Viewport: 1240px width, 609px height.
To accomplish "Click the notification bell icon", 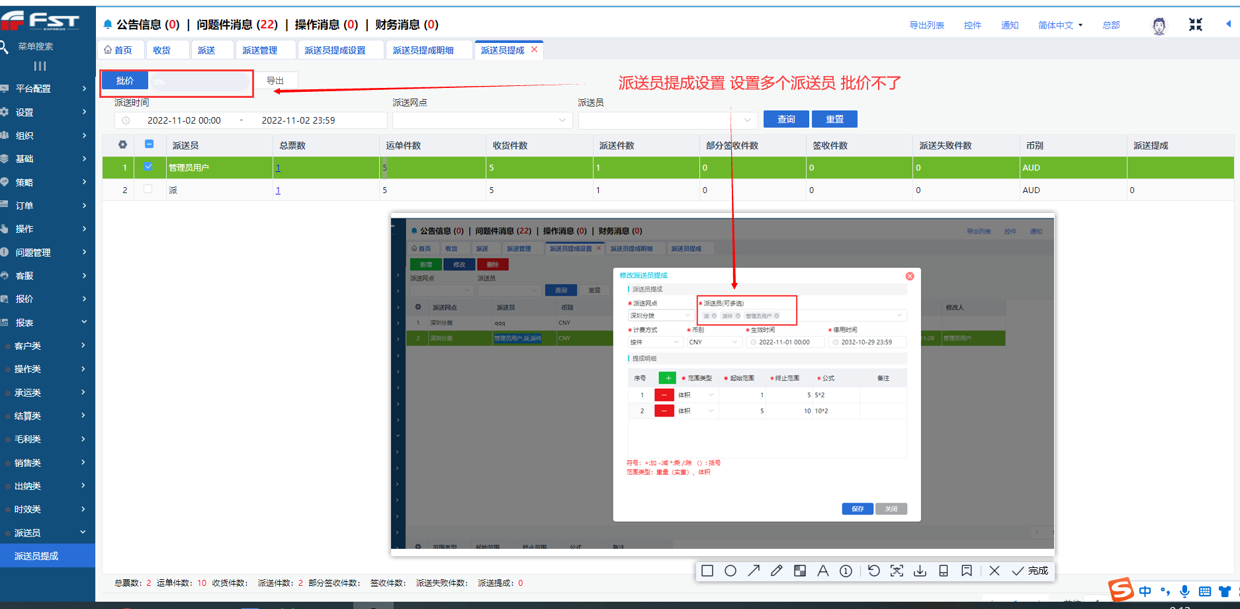I will tap(108, 24).
